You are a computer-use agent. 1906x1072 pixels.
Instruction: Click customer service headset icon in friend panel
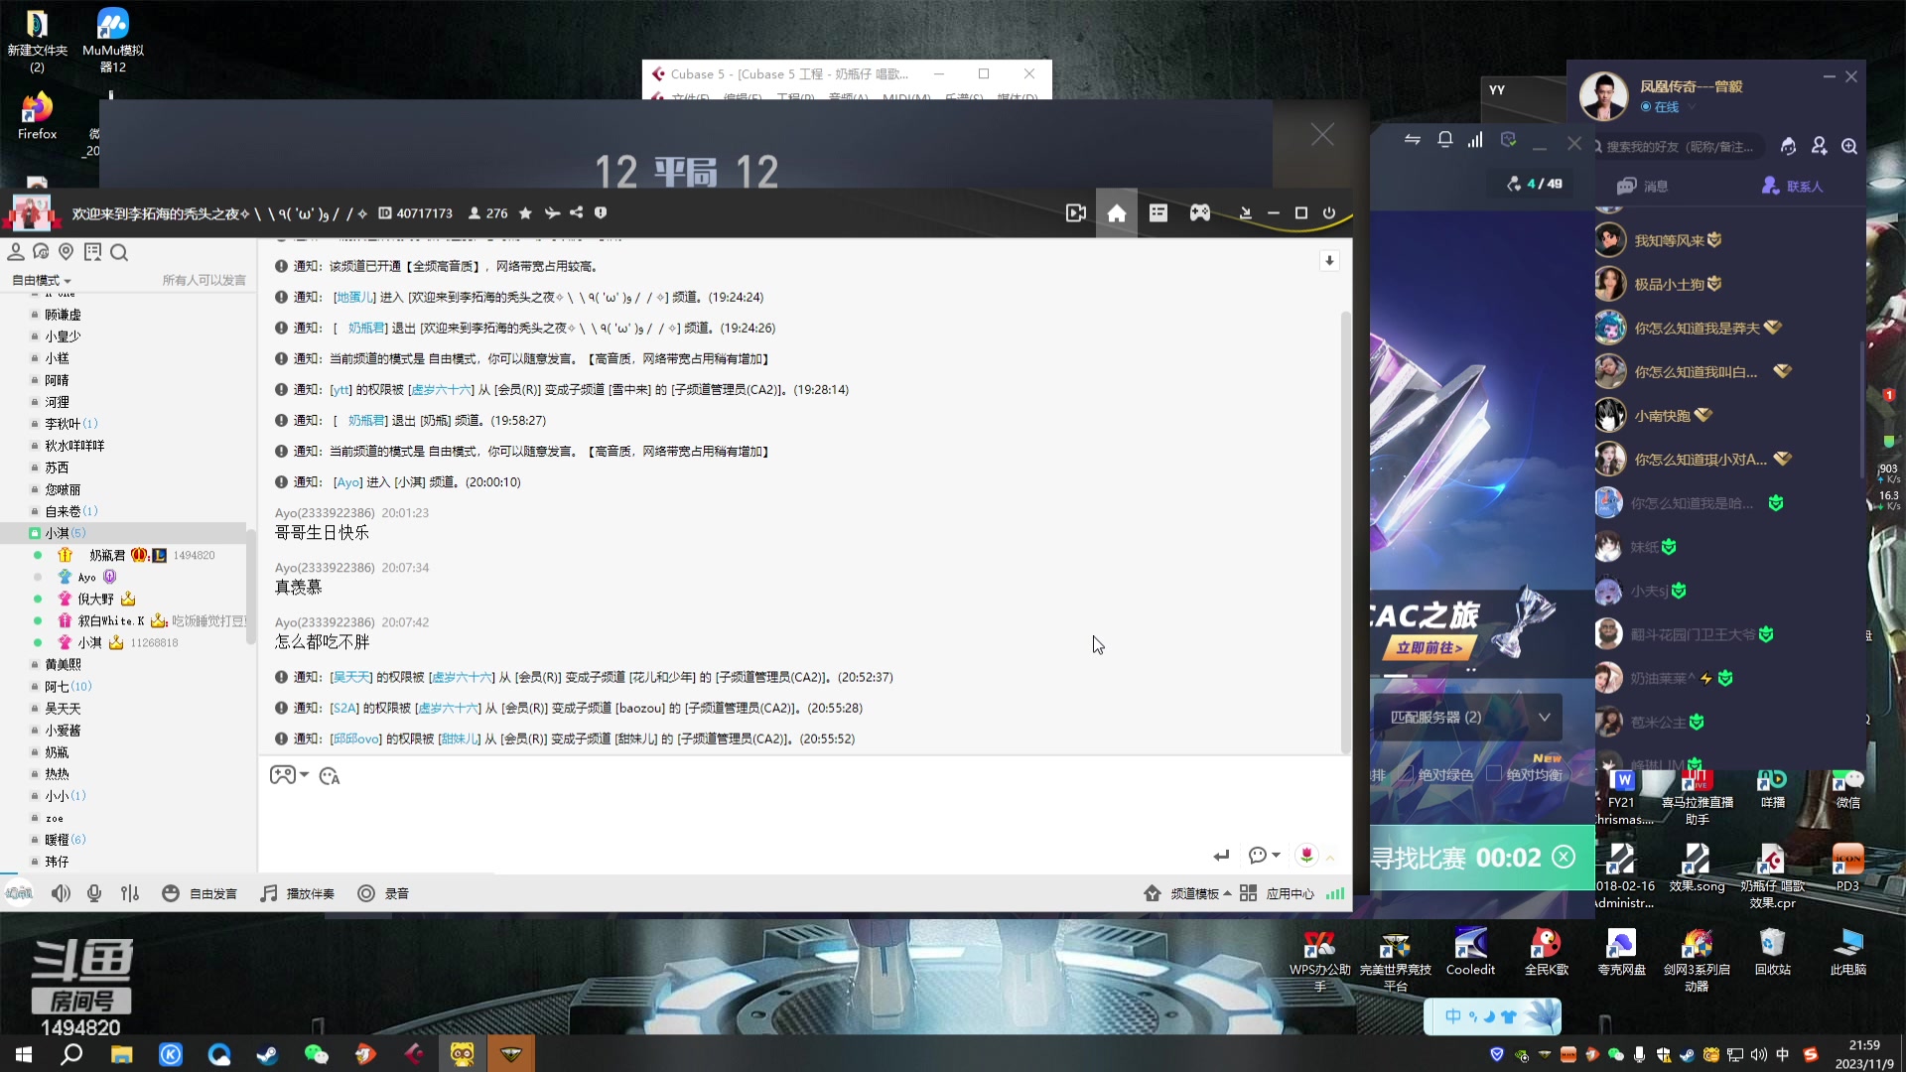pyautogui.click(x=1788, y=146)
